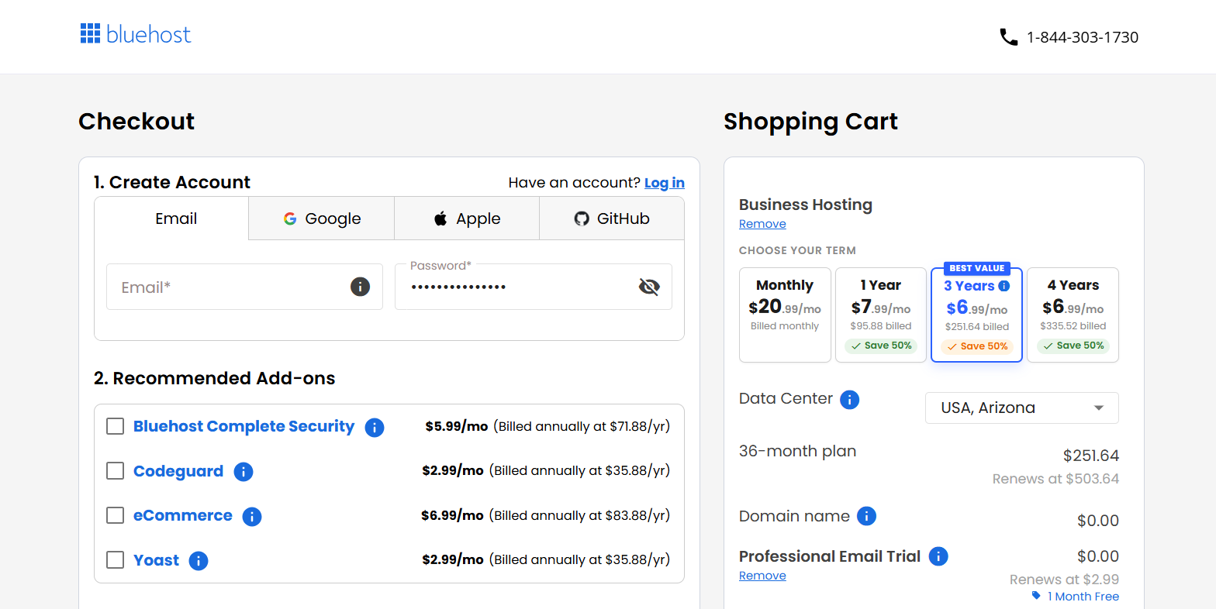The image size is (1216, 609).
Task: Click the Yoast add-on link
Action: click(x=156, y=560)
